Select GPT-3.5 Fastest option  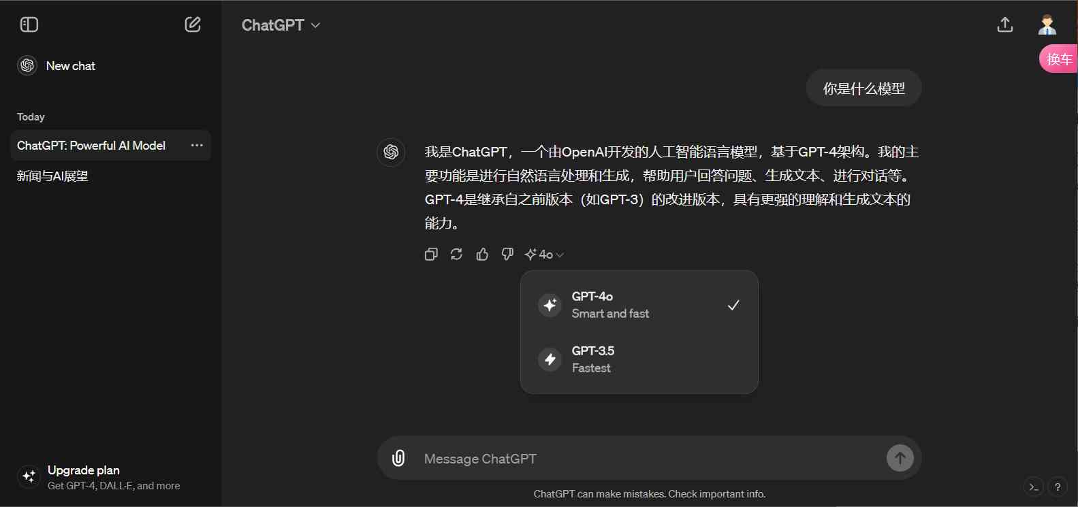[639, 359]
